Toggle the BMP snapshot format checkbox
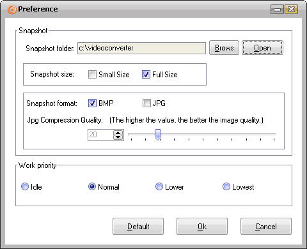The width and height of the screenshot is (307, 249). 92,103
